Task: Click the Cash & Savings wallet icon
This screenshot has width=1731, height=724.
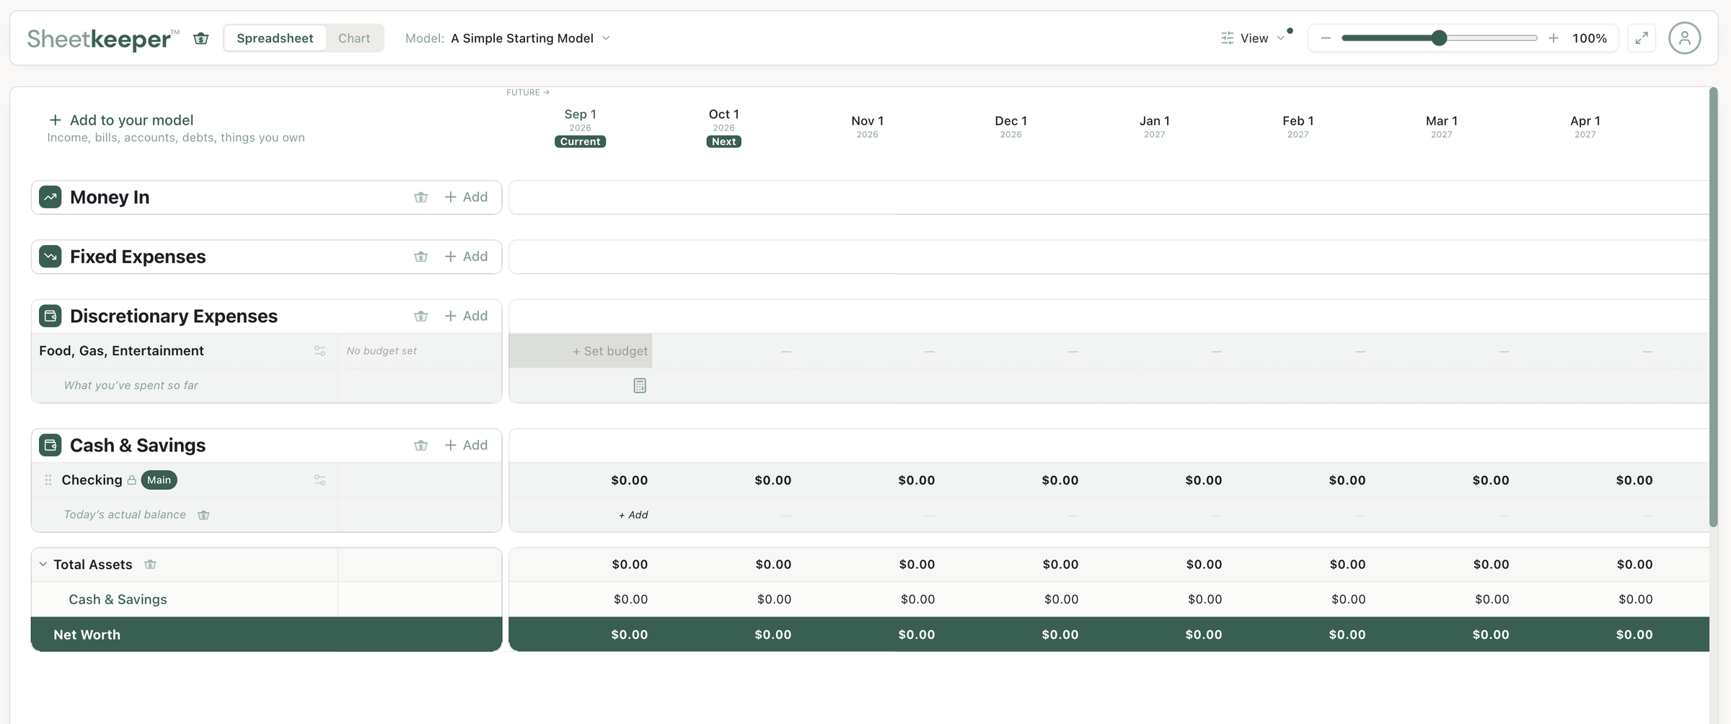Action: (50, 445)
